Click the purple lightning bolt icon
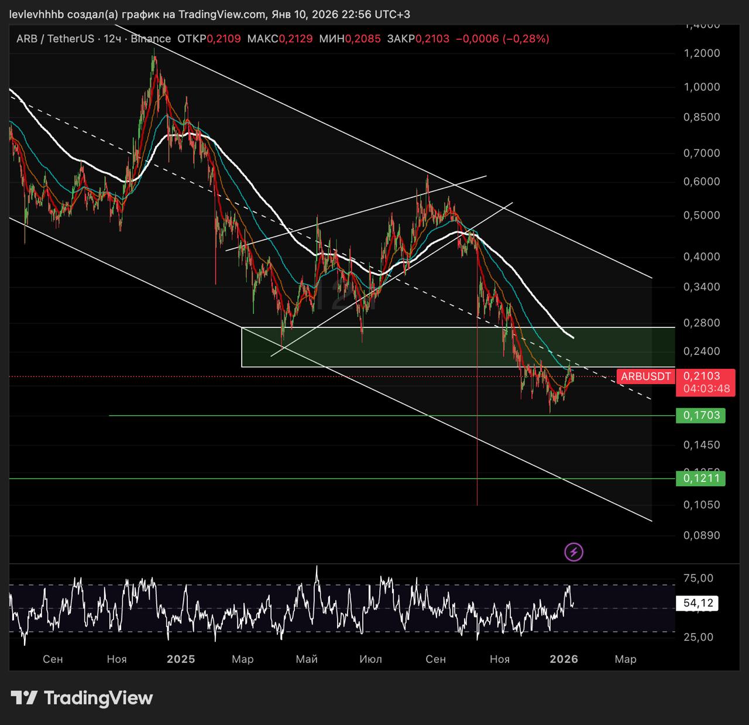 click(x=573, y=552)
